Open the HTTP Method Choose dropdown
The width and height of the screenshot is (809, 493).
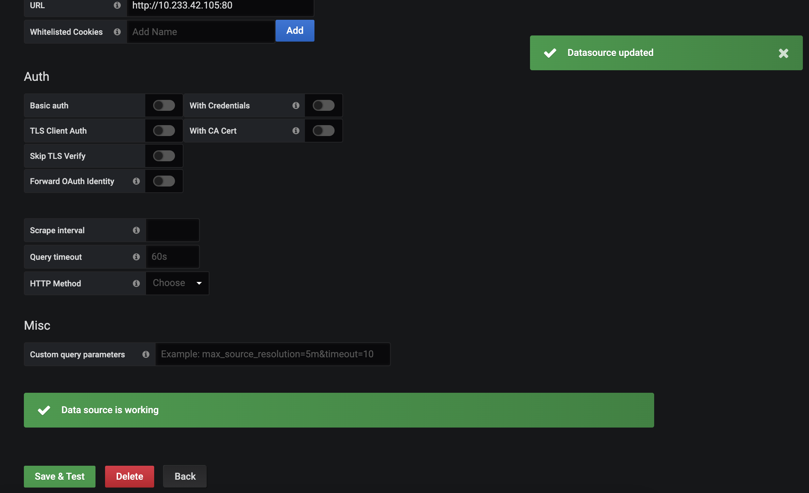tap(177, 283)
